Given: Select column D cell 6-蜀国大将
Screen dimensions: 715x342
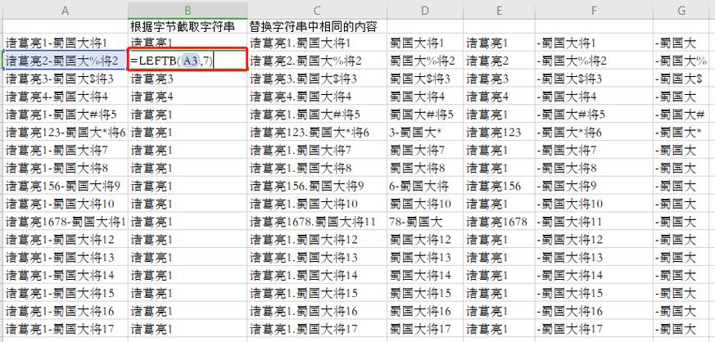Looking at the screenshot, I should click(425, 186).
